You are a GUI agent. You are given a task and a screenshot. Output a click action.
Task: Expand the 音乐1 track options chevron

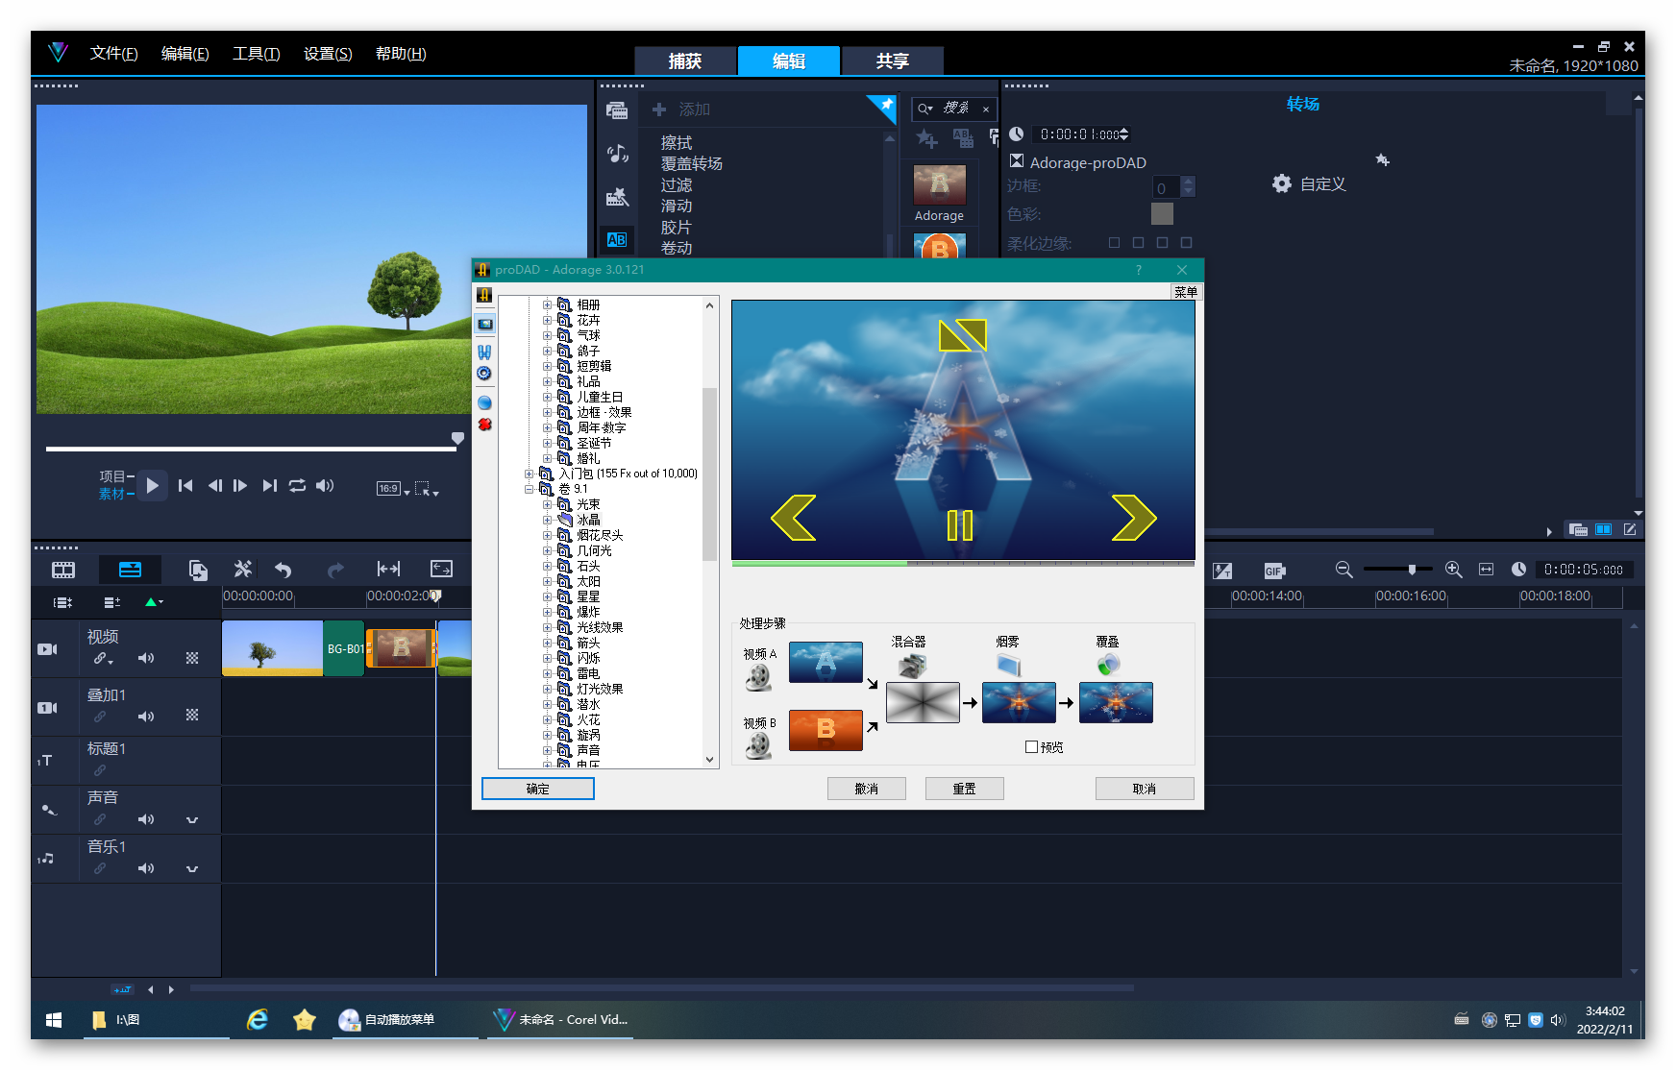click(x=192, y=869)
